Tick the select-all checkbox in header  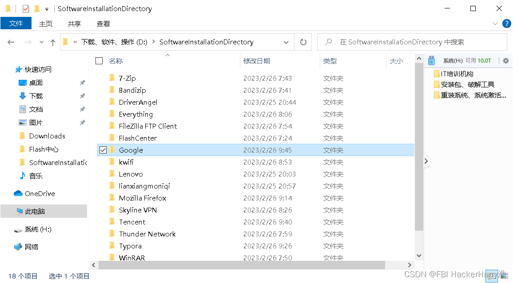point(99,61)
